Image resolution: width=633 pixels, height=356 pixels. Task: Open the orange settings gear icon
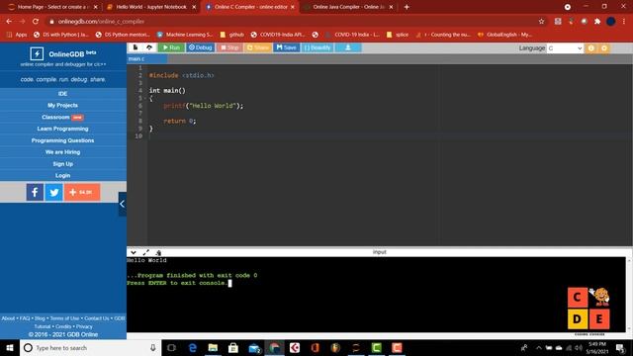pos(604,48)
